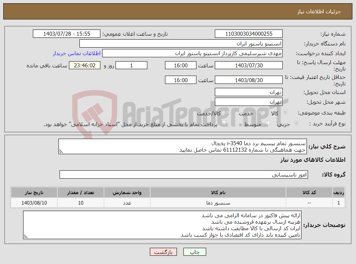This screenshot has width=356, height=264.
Task: Click the request creator name field
Action: tap(192, 53)
